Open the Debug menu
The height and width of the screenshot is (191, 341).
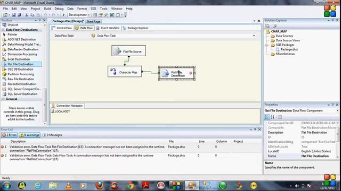(59, 8)
